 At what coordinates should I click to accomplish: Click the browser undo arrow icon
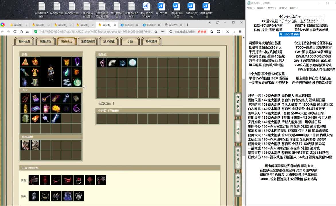234,32
